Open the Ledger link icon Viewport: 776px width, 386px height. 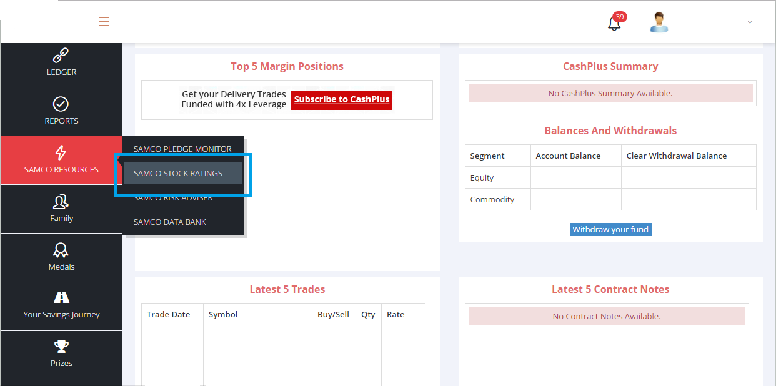(61, 56)
